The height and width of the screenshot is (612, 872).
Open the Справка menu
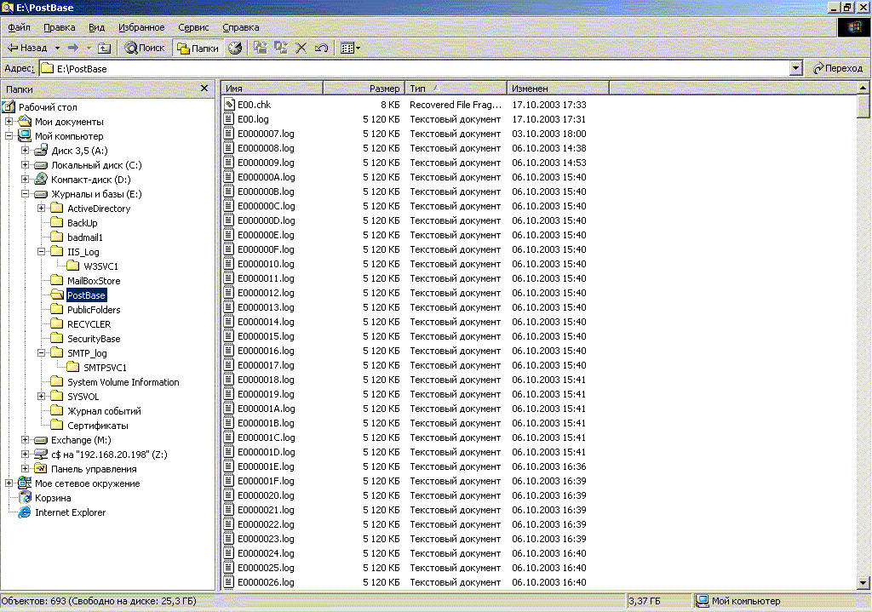click(241, 27)
